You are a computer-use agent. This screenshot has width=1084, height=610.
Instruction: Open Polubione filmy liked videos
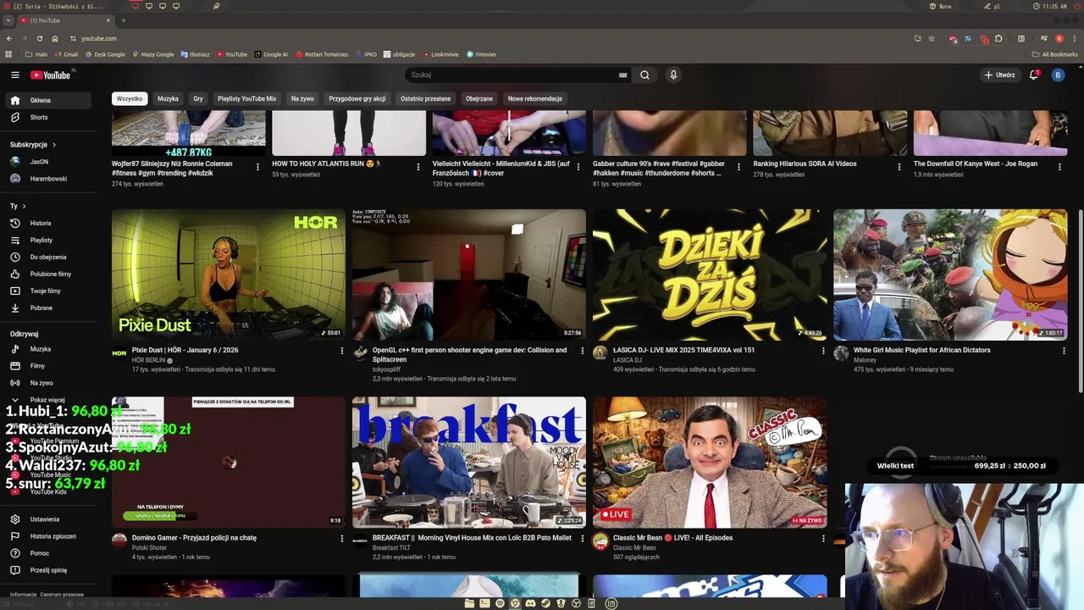(47, 274)
